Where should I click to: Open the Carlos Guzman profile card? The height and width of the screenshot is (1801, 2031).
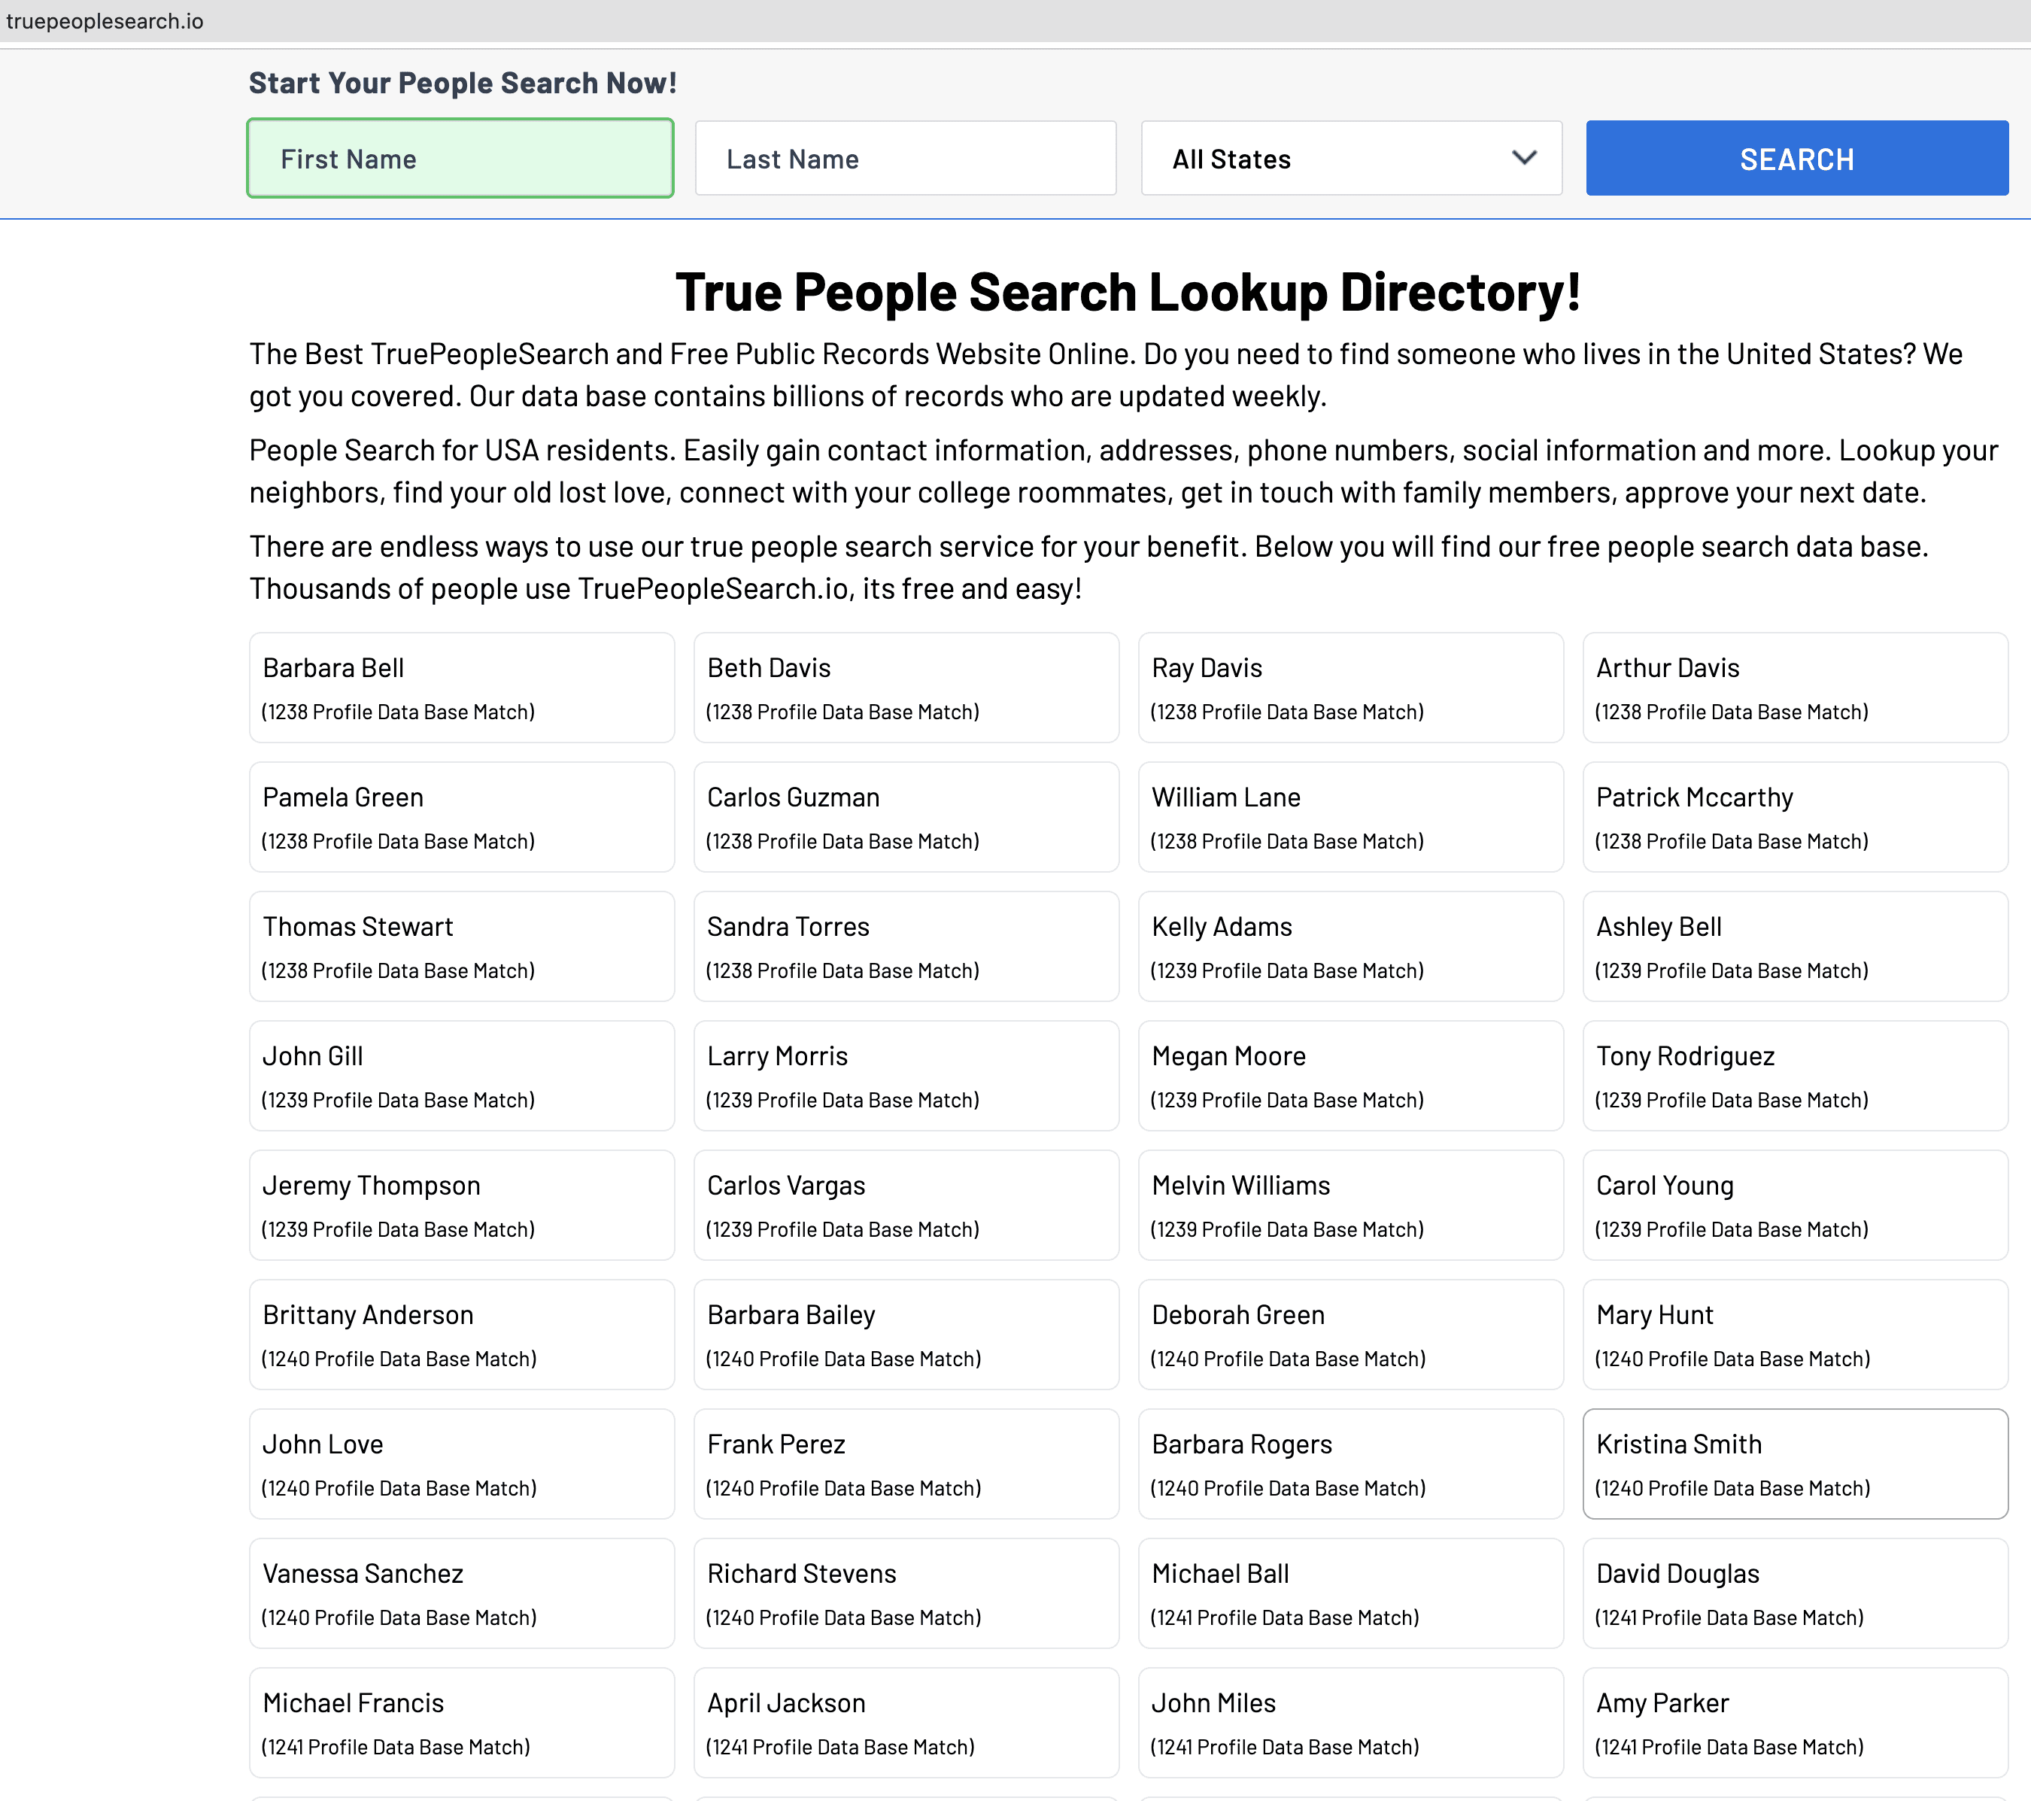[x=905, y=817]
